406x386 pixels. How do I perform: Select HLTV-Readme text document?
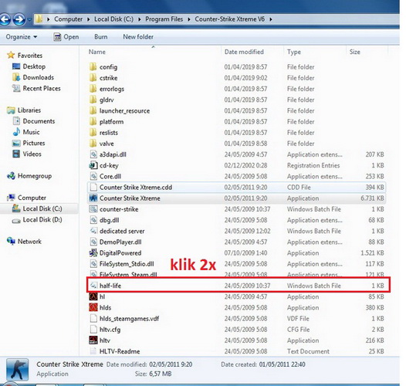114,351
